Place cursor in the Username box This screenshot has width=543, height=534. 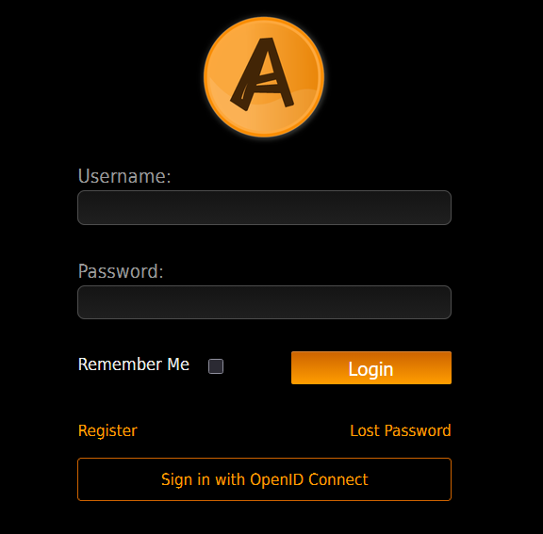pyautogui.click(x=264, y=207)
